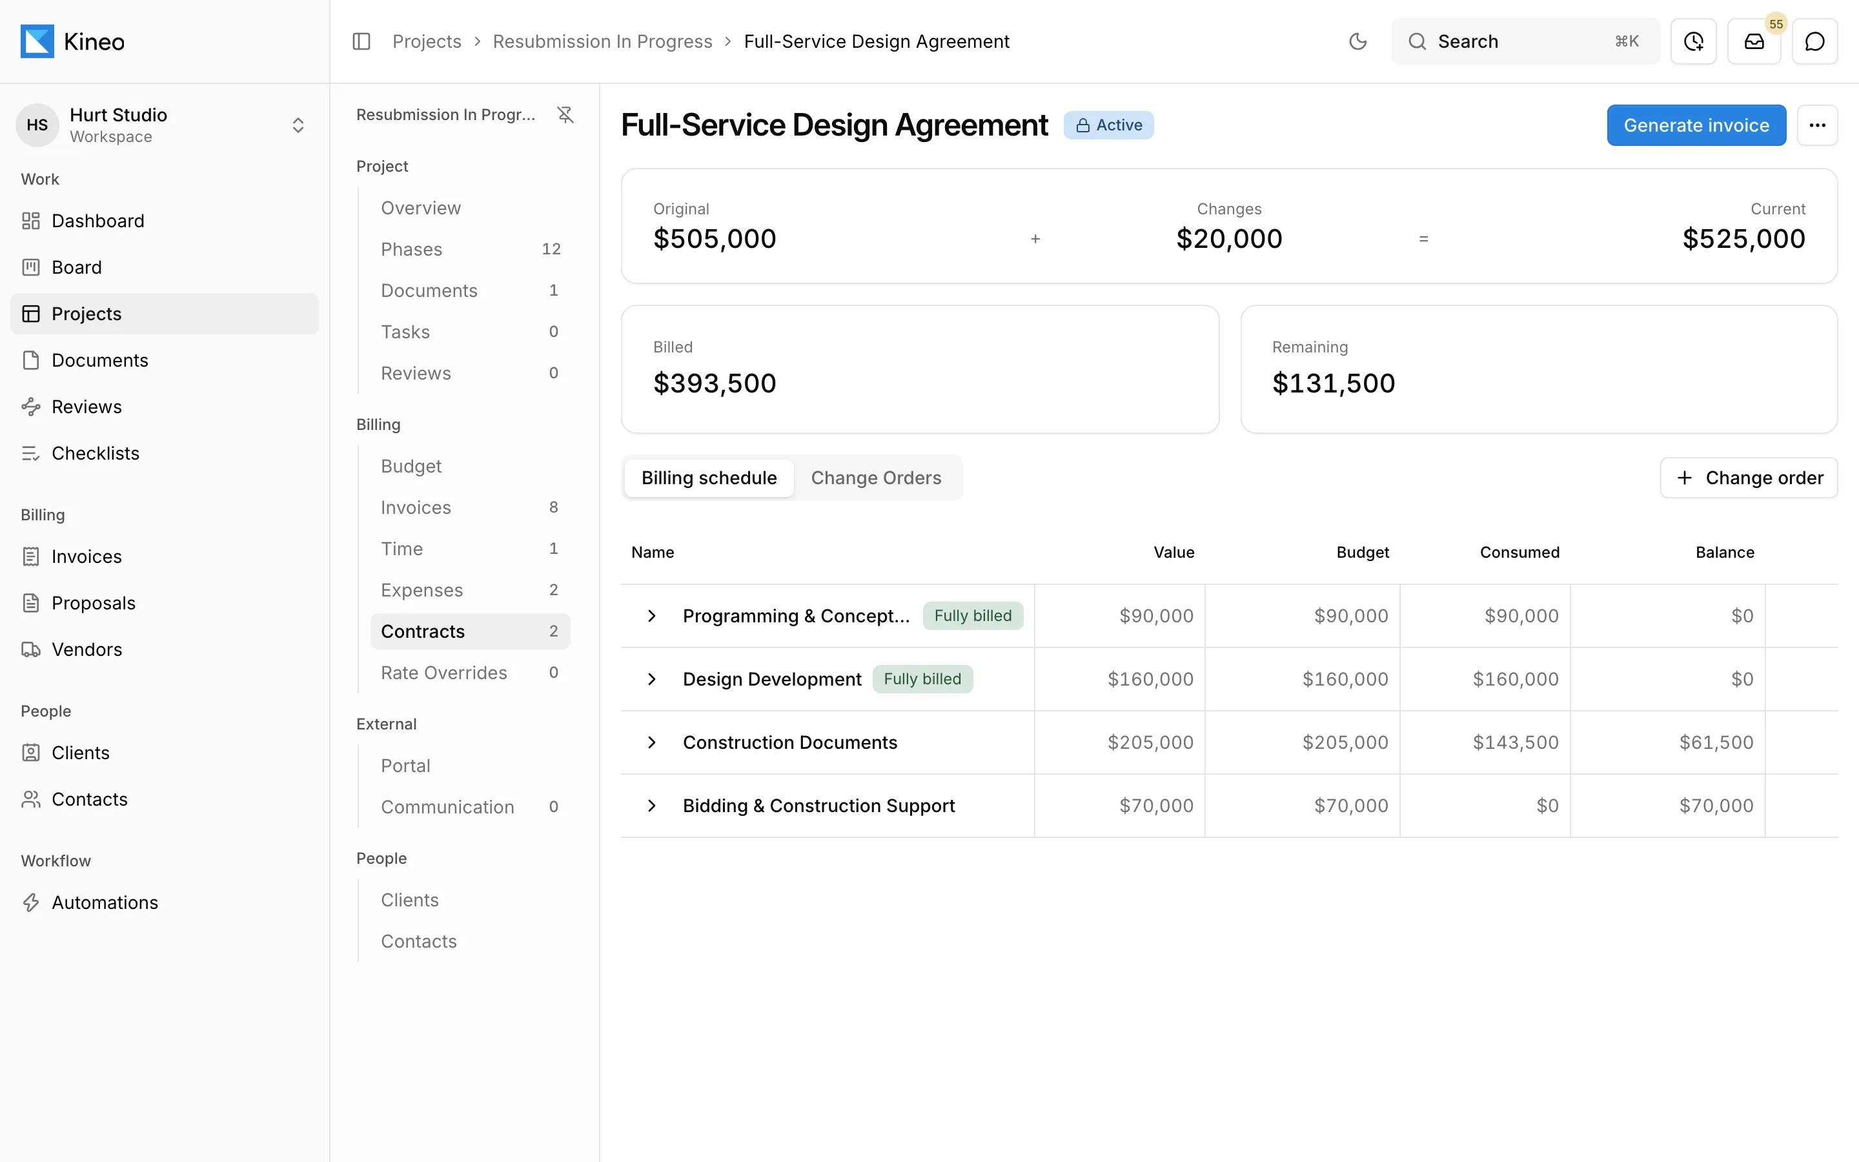The height and width of the screenshot is (1162, 1859).
Task: Select the Billing schedule tab
Action: 709,478
